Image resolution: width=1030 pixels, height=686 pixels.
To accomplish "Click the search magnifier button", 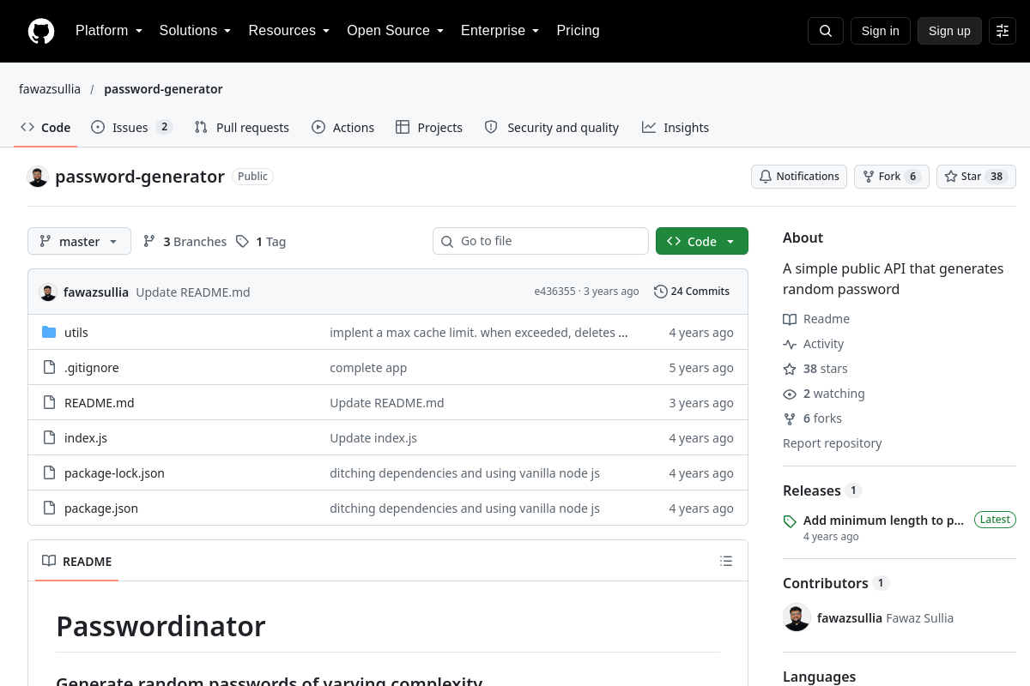I will tap(826, 31).
